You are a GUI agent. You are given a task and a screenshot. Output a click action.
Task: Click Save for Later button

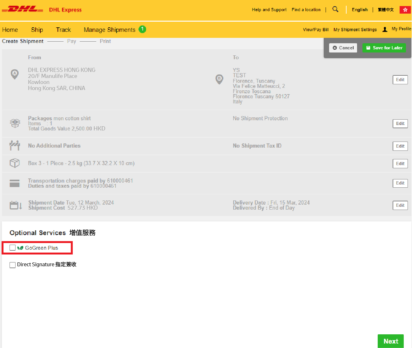(384, 48)
